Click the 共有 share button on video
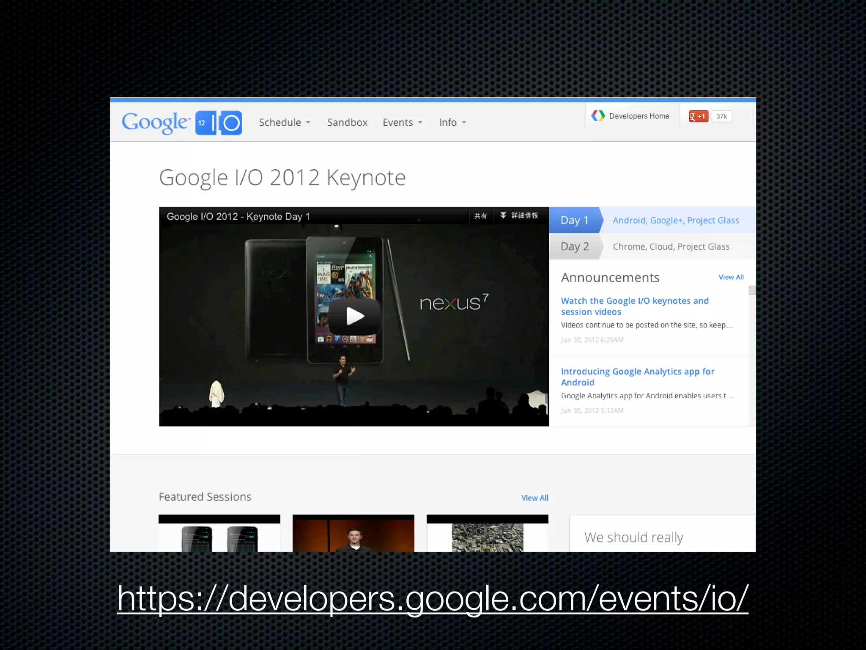The image size is (866, 650). [x=480, y=216]
